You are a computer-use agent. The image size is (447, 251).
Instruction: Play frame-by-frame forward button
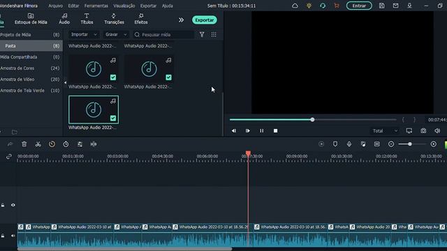248,131
